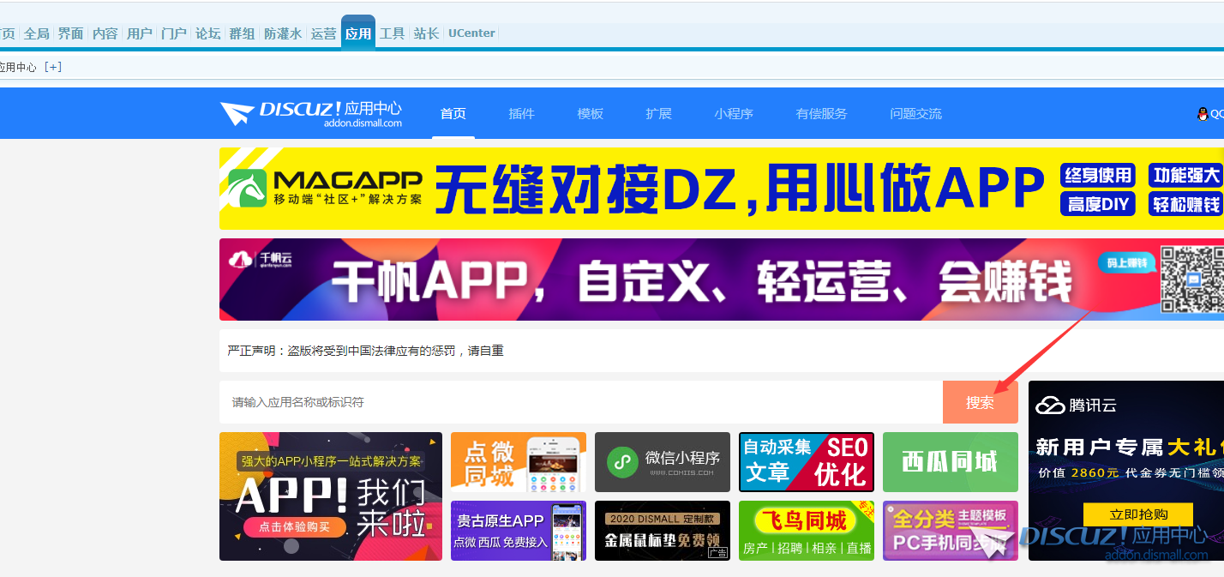Open the 自动采集文章 SEO优化 tile
The height and width of the screenshot is (577, 1224).
[x=807, y=462]
